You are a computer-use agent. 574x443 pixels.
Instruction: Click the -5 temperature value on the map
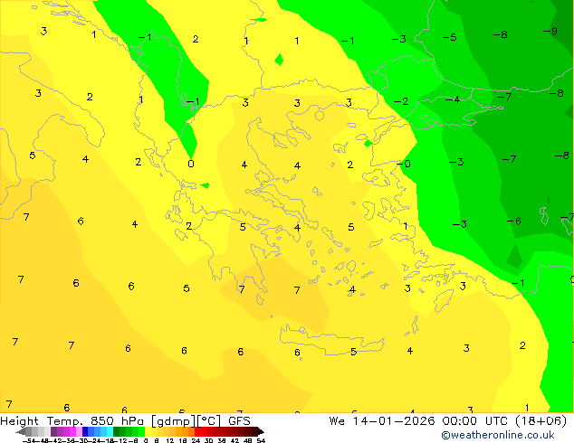(449, 38)
